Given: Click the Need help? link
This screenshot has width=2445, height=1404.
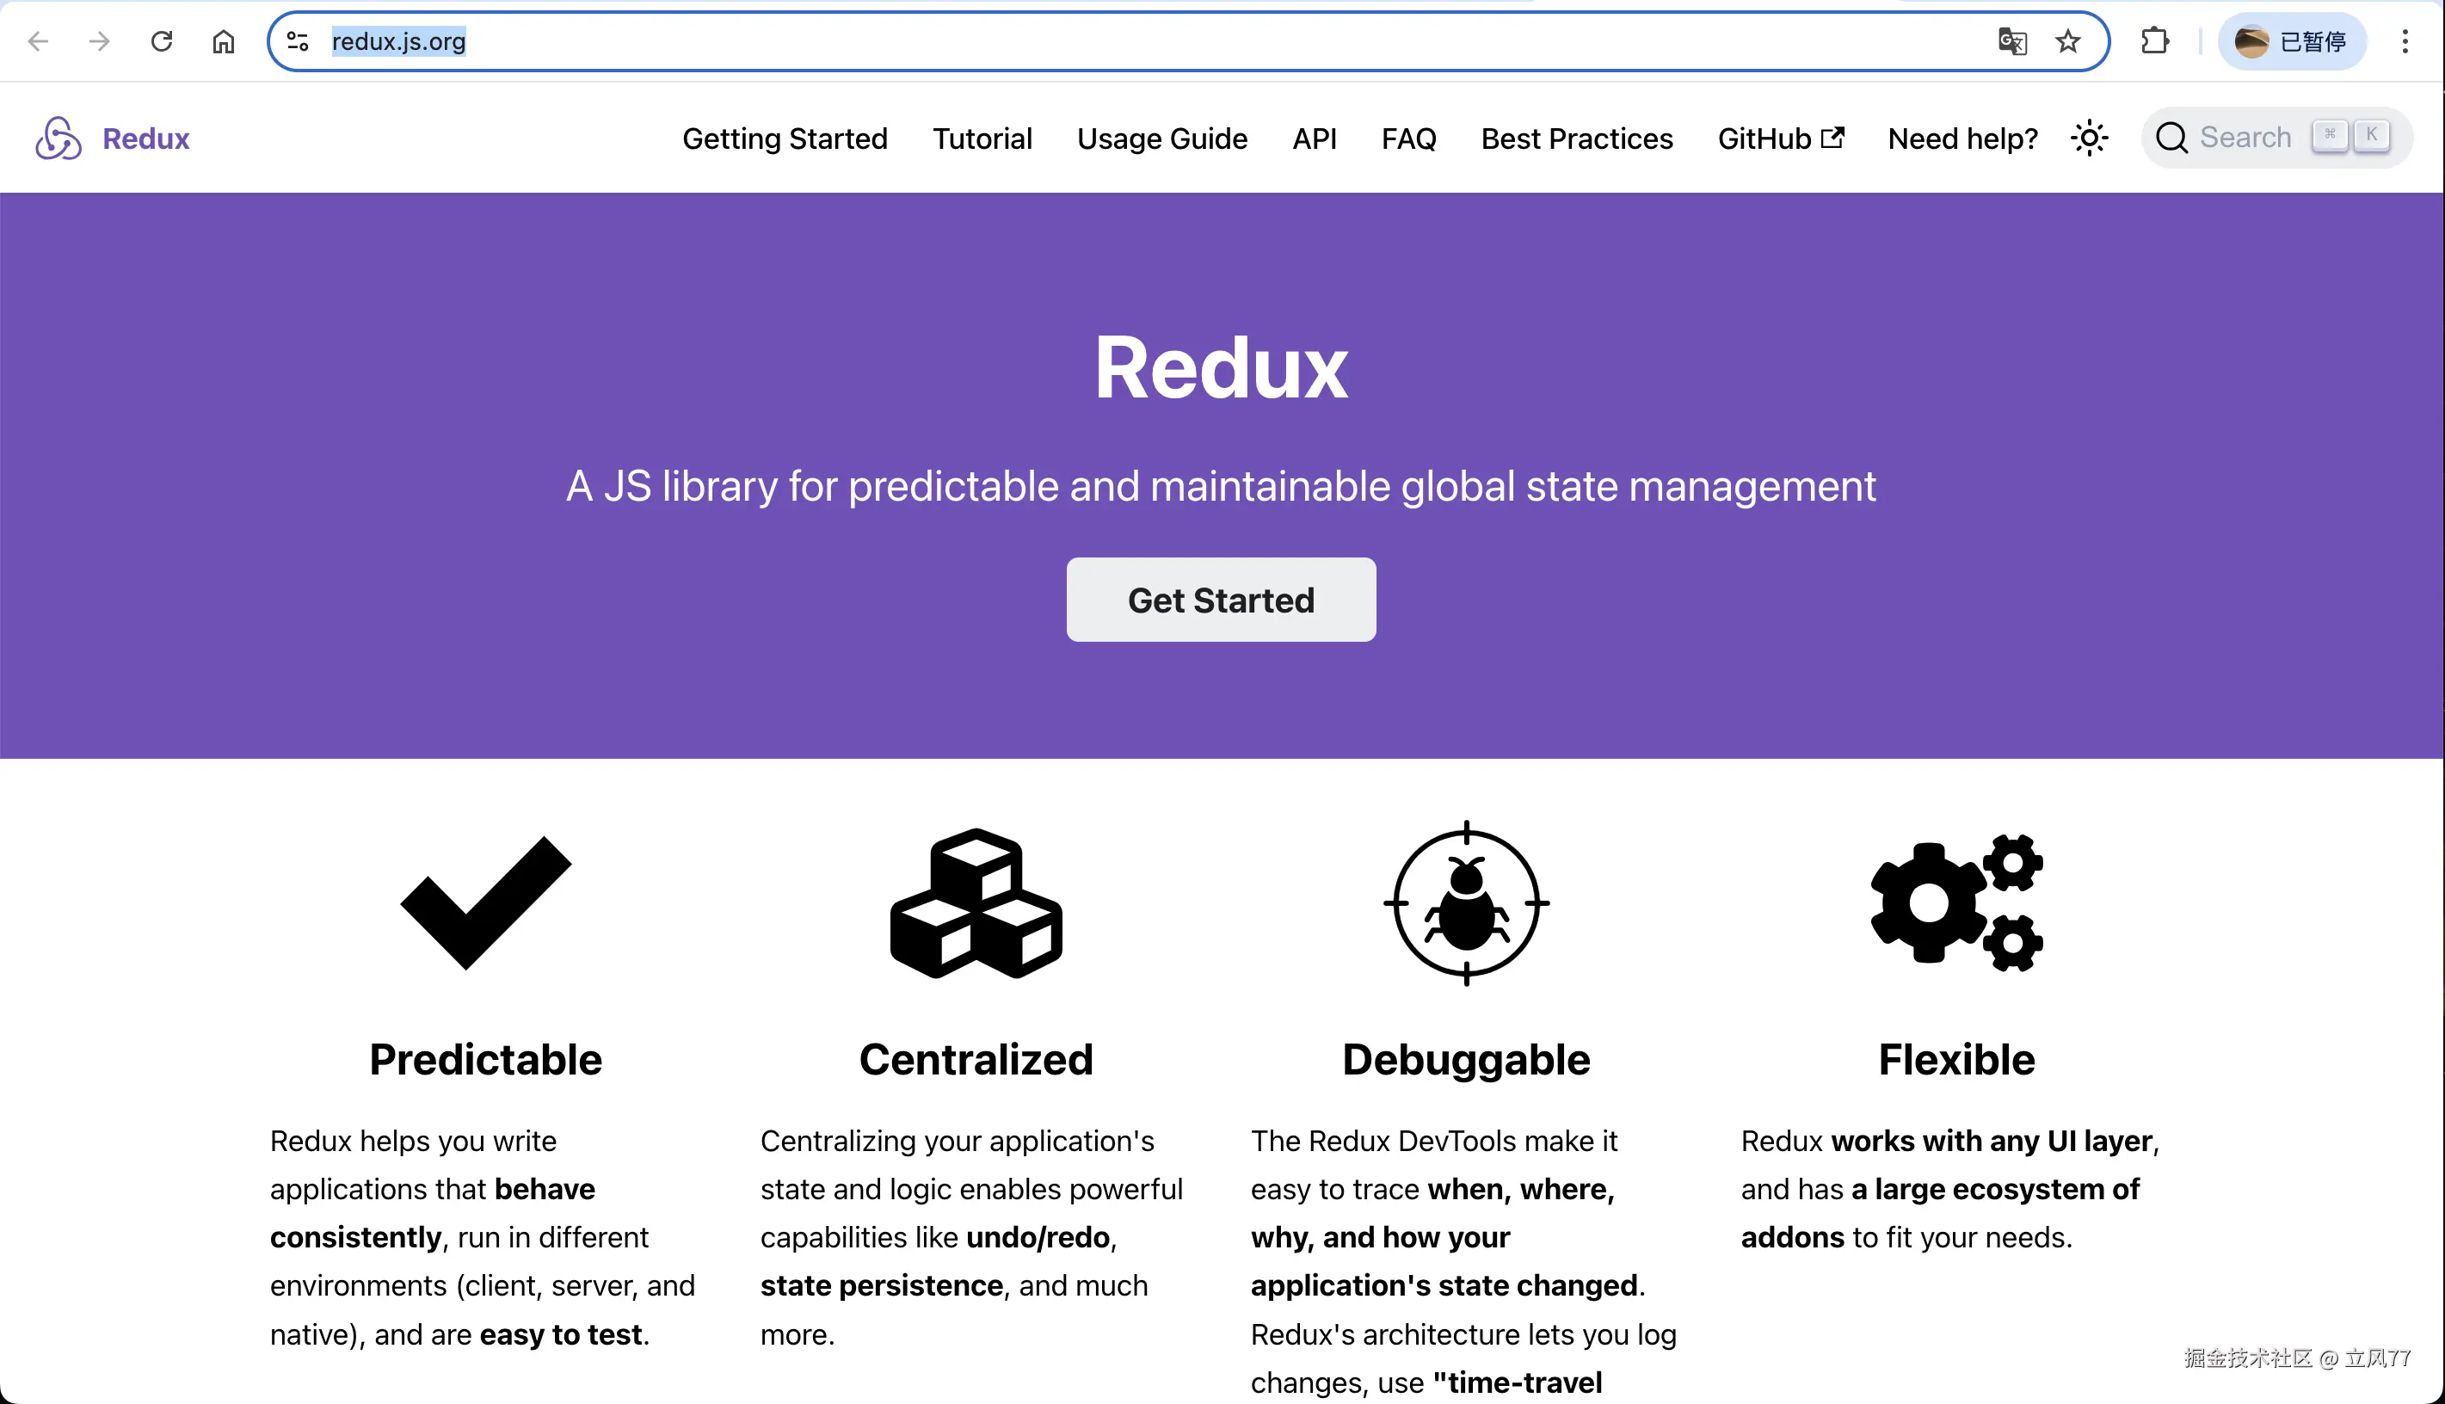Looking at the screenshot, I should point(1962,139).
